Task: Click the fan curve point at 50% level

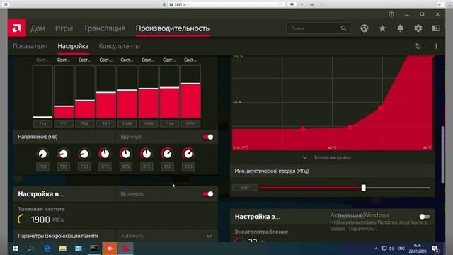Action: pyautogui.click(x=381, y=108)
